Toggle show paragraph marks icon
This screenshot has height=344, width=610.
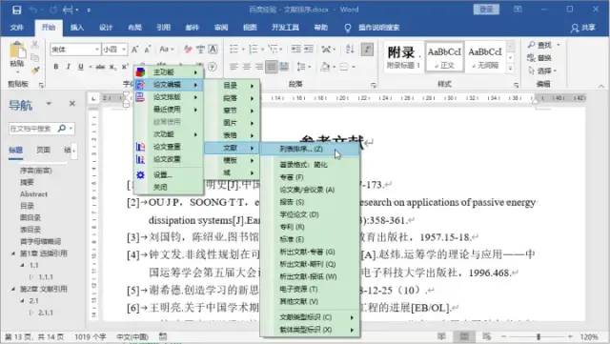point(367,49)
